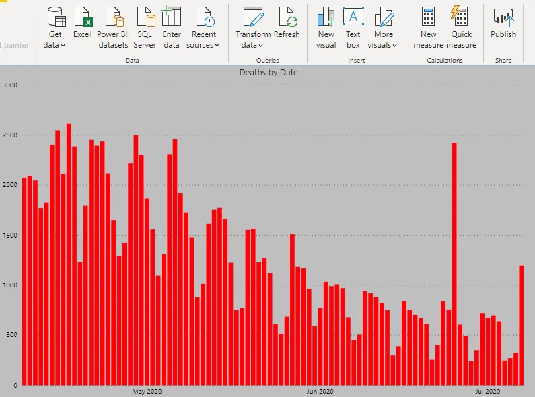Click the 2500 y-axis value
The image size is (535, 397).
point(10,135)
